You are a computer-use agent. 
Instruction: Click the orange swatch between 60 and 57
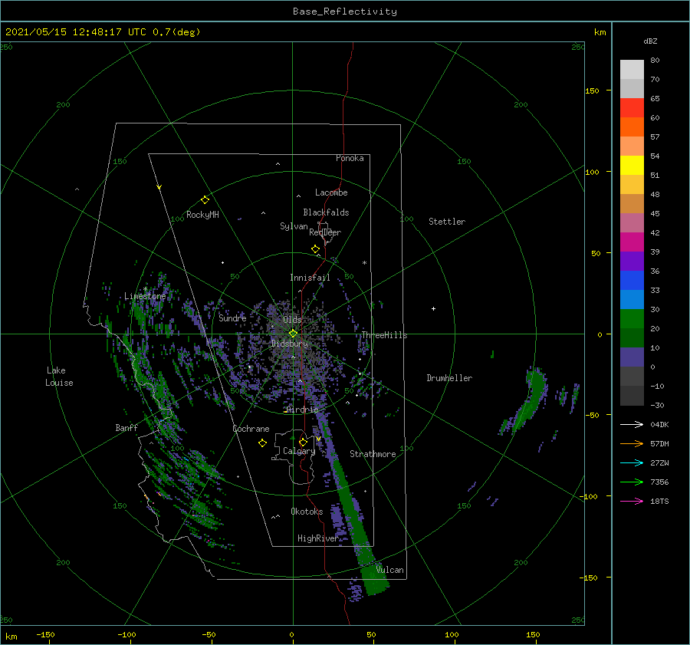click(x=632, y=127)
